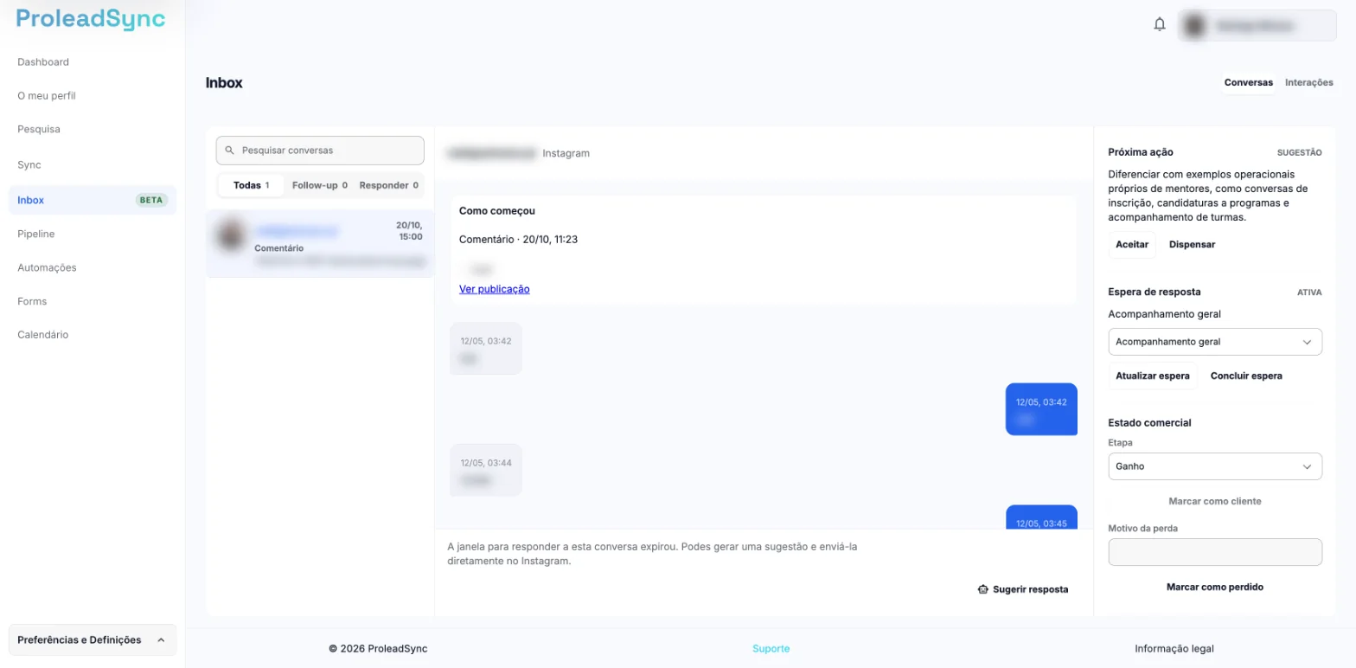Click the SUGESTÃO label in Próxima ação
Screen dimensions: 1356x668
click(1299, 152)
